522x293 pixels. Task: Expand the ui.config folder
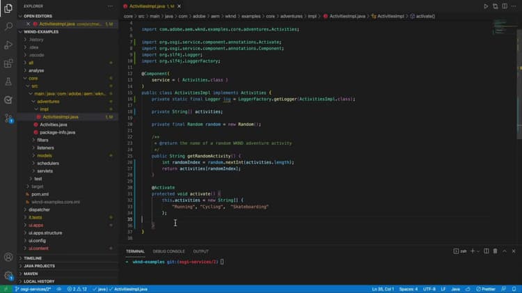click(37, 240)
